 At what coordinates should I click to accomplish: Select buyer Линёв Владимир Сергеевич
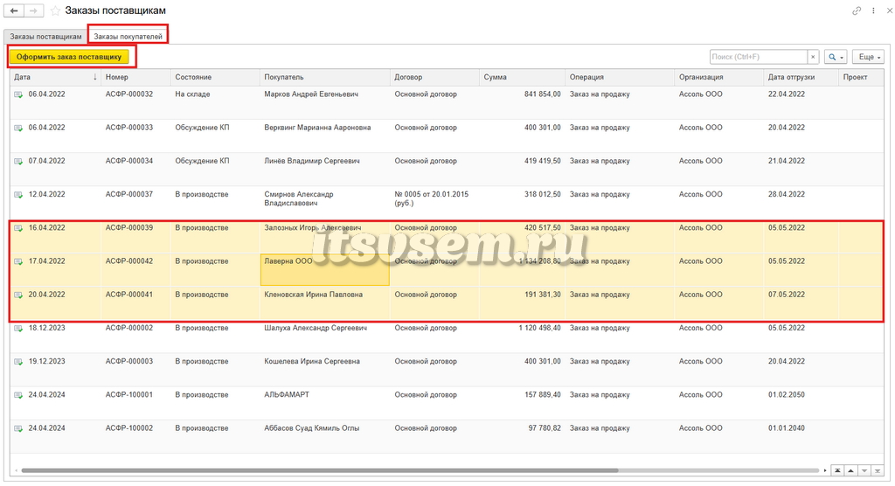coord(312,161)
